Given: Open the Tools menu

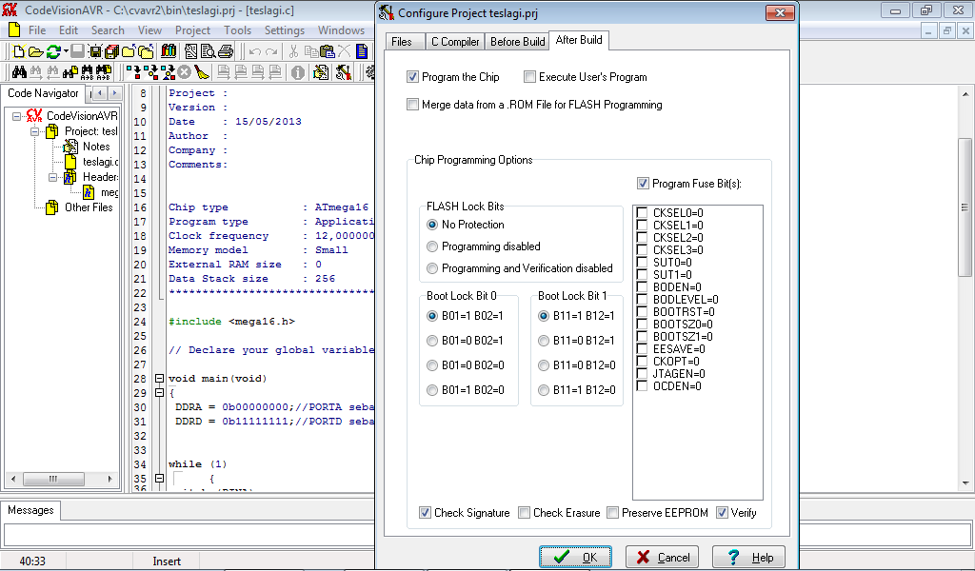Looking at the screenshot, I should (237, 30).
